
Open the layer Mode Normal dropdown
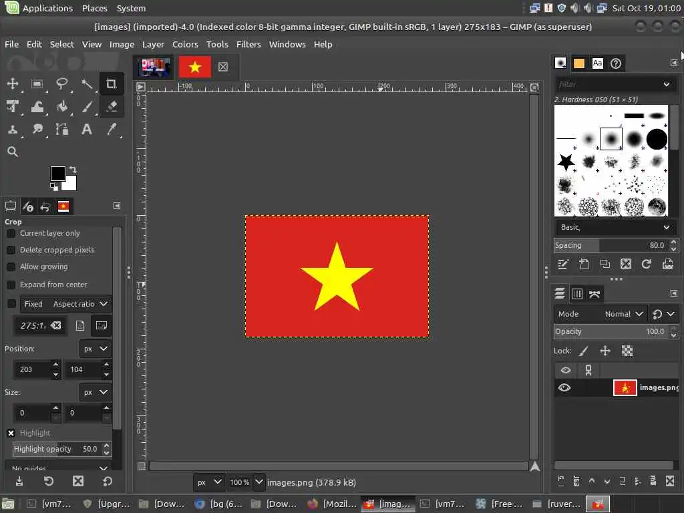pyautogui.click(x=601, y=314)
